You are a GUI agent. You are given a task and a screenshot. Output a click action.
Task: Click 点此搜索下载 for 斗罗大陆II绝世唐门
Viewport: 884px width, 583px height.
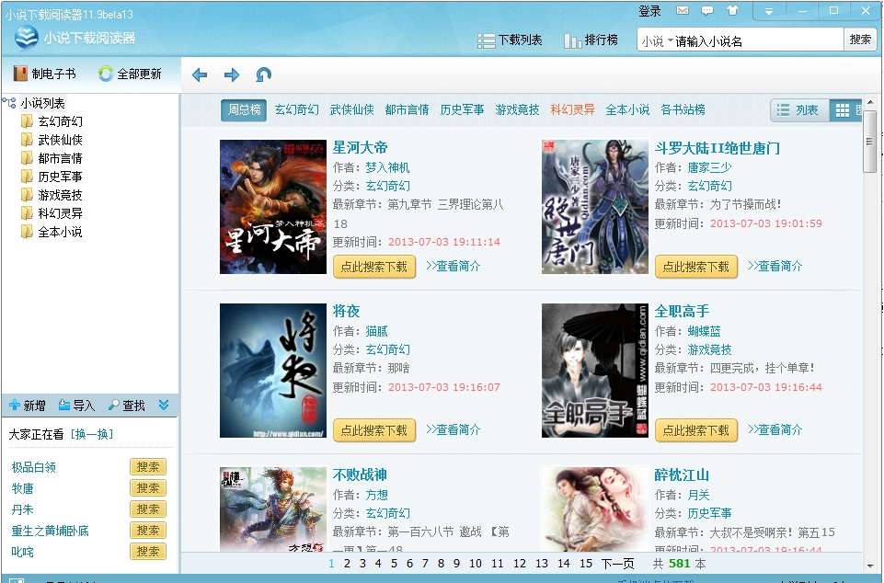[x=696, y=267]
